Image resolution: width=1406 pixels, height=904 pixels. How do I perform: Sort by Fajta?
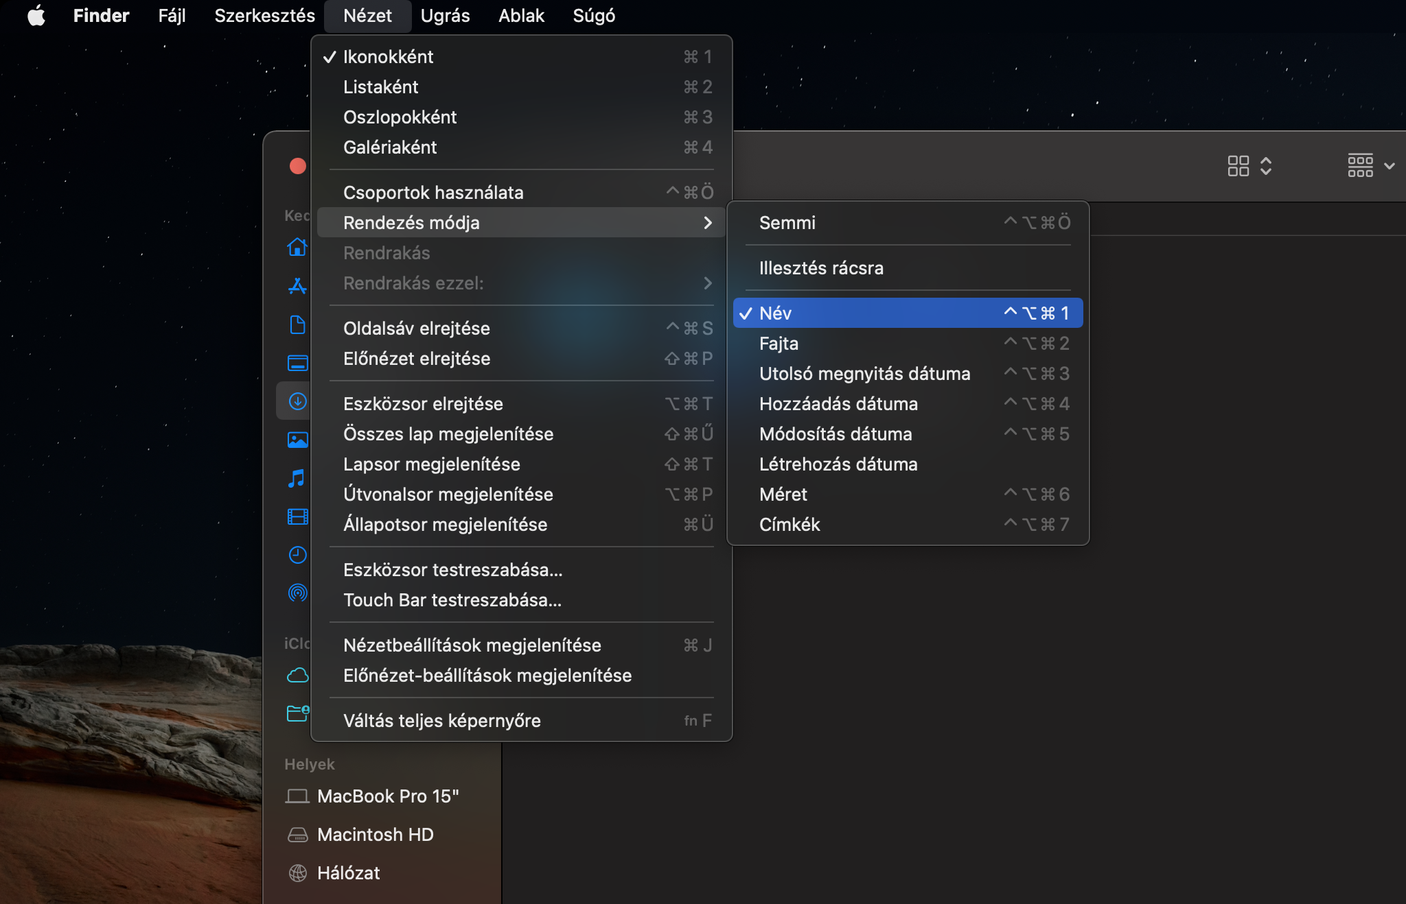(x=908, y=344)
